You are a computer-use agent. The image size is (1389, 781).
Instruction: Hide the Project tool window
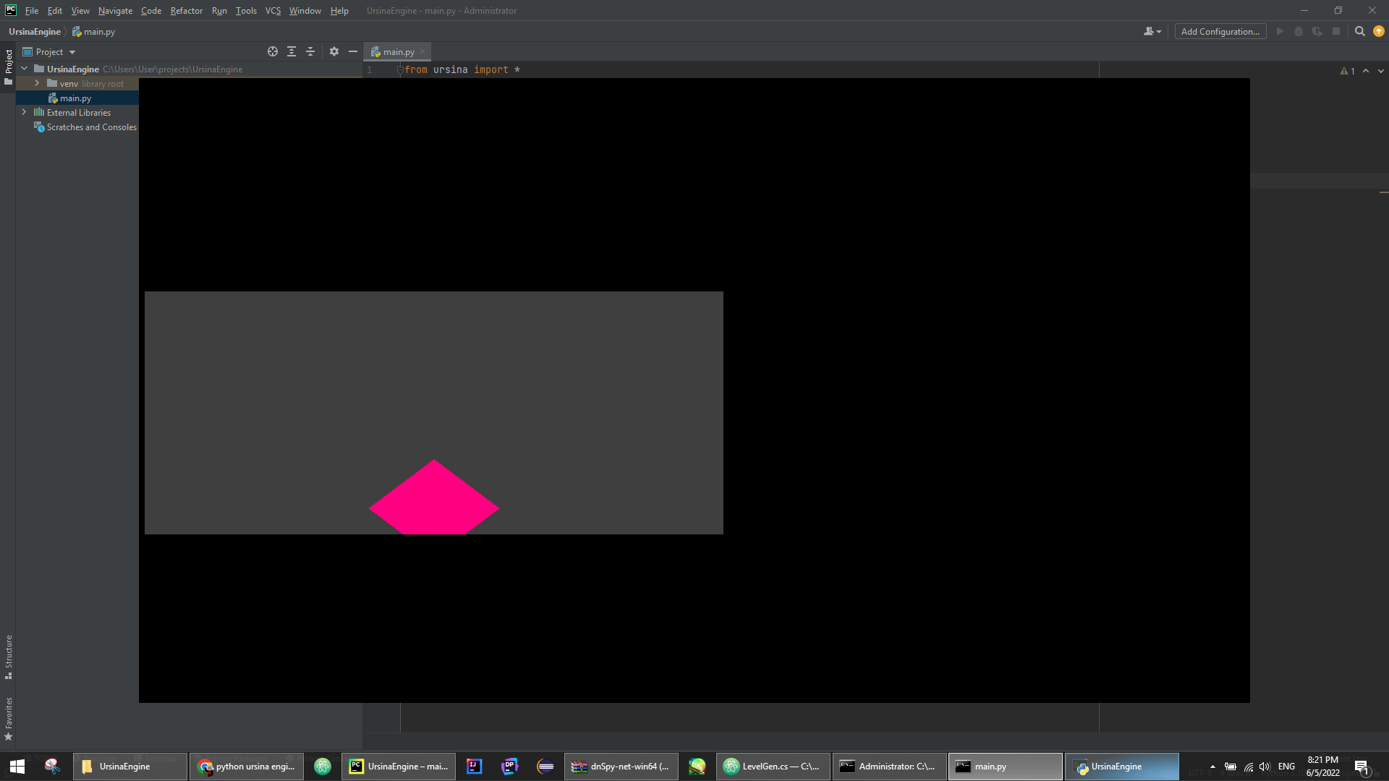[353, 51]
